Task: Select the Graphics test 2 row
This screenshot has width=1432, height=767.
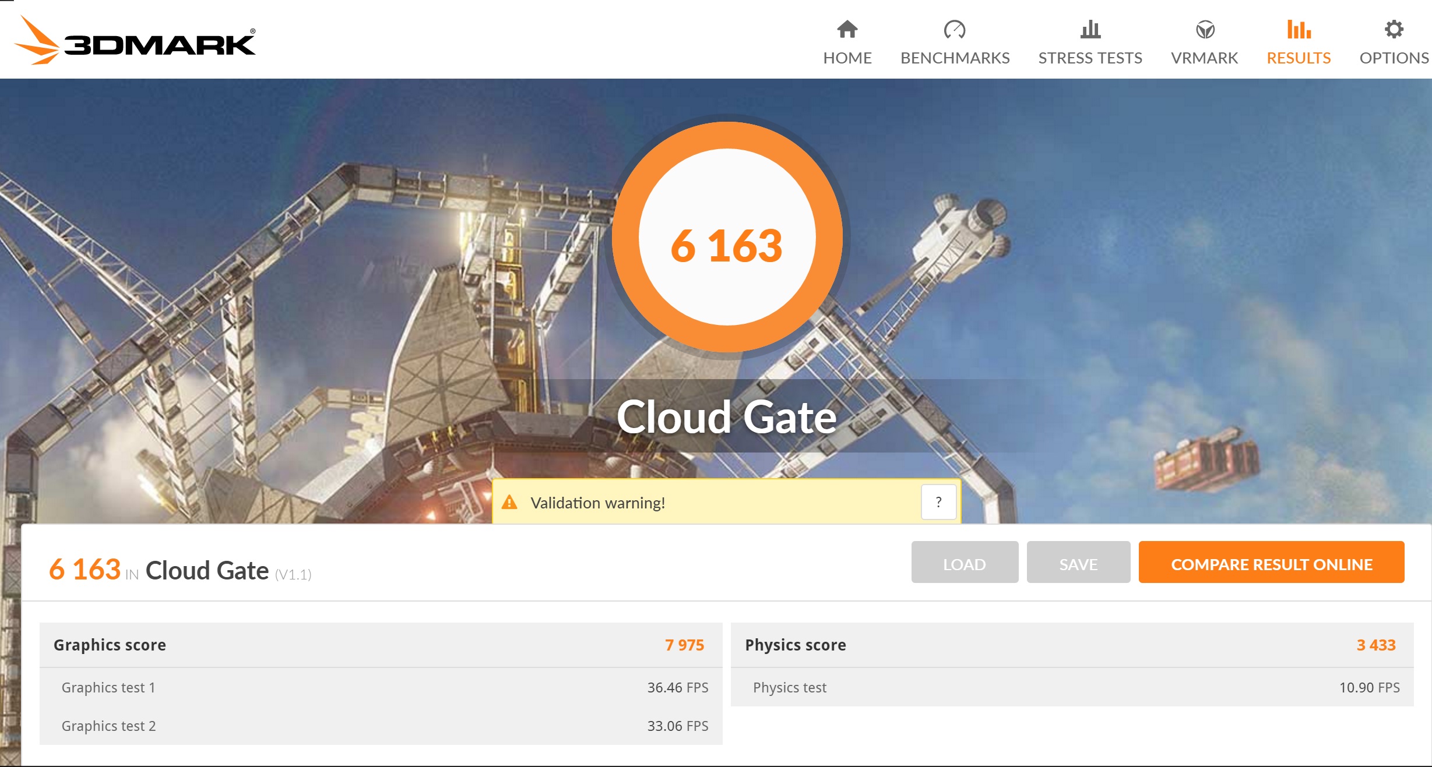Action: coord(381,726)
